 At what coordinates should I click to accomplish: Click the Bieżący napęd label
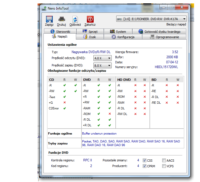click(176, 24)
